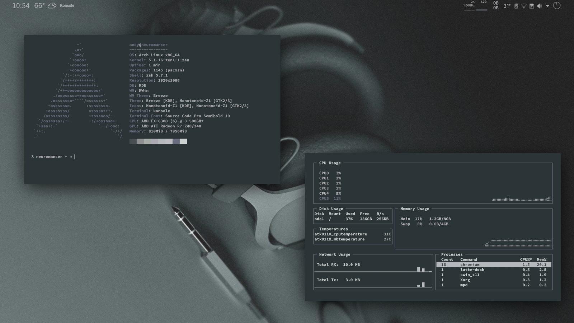Click the leftmost dark swatch in neofetch bar
574x323 pixels.
pos(133,141)
